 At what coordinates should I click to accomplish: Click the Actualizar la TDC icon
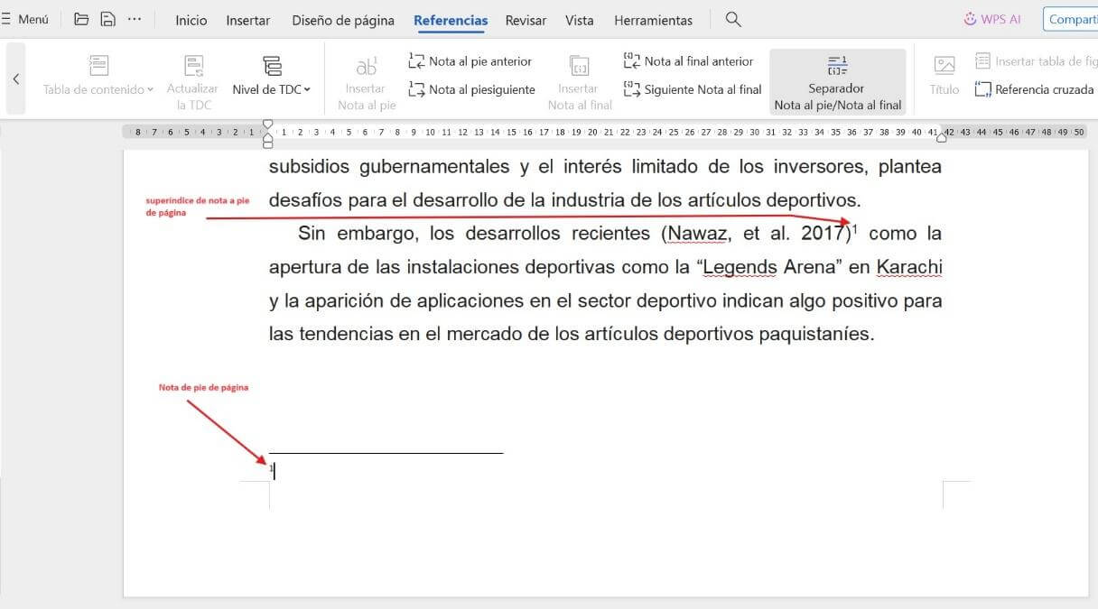(x=192, y=78)
